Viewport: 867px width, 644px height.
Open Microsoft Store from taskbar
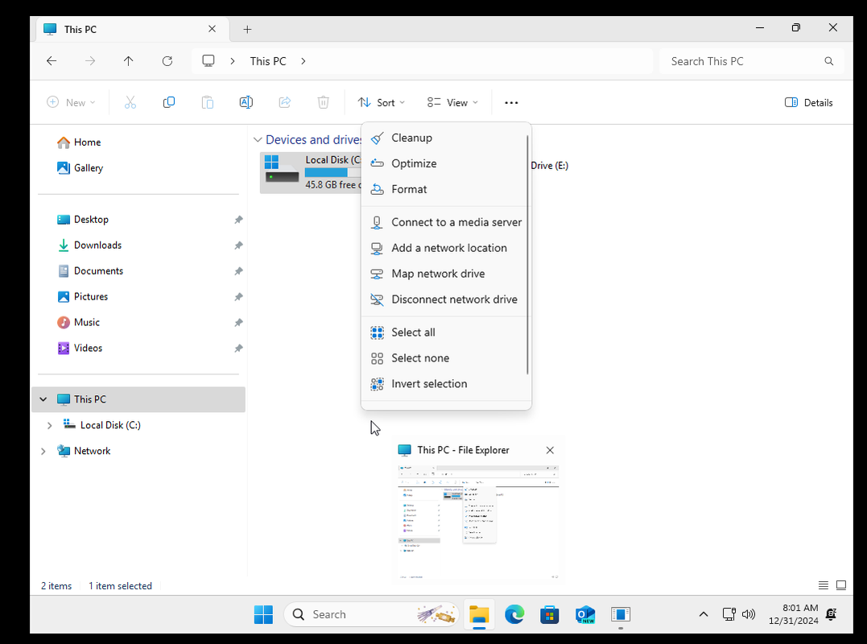click(550, 614)
